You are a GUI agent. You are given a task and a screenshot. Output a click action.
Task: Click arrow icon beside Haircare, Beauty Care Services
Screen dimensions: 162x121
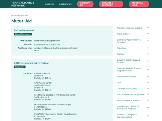pos(148,94)
